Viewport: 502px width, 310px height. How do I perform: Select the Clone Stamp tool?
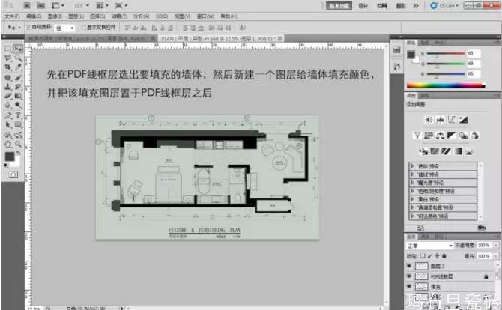(7, 86)
